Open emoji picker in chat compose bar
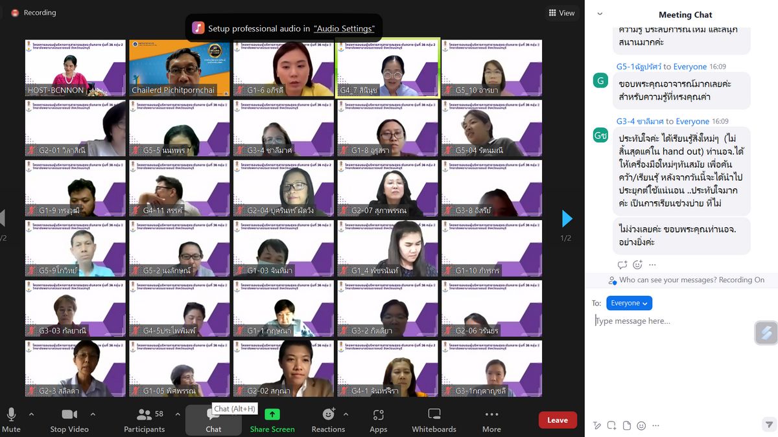The width and height of the screenshot is (778, 437). coord(641,425)
